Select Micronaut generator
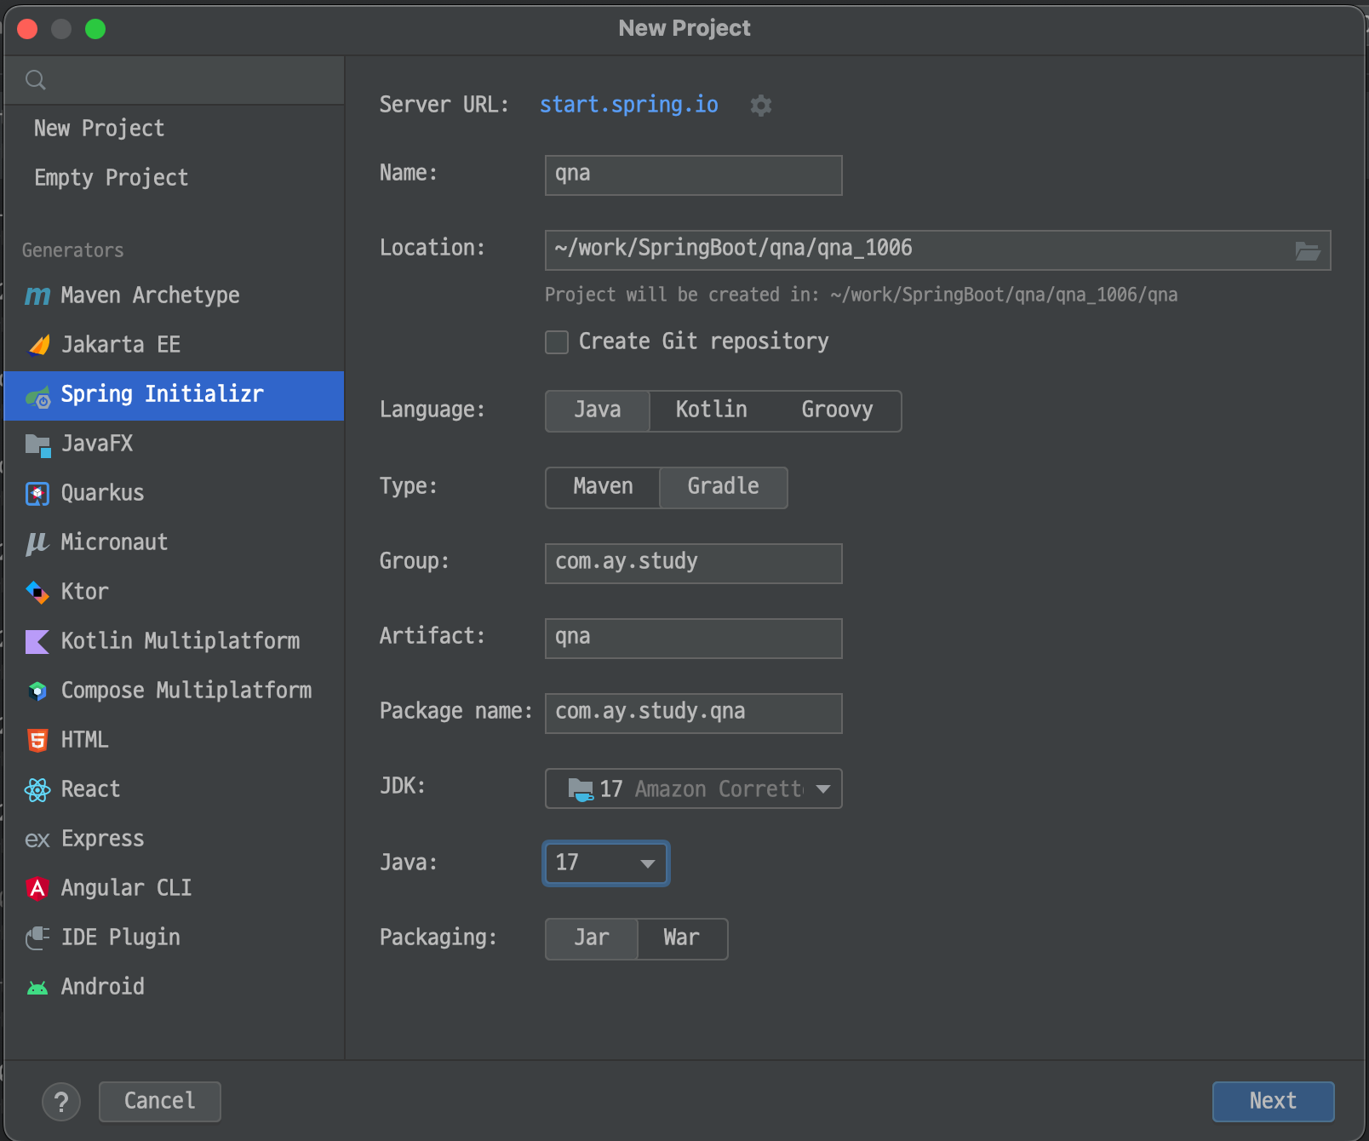 tap(175, 542)
